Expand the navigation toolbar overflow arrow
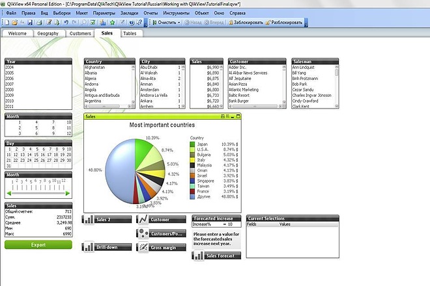 point(306,23)
